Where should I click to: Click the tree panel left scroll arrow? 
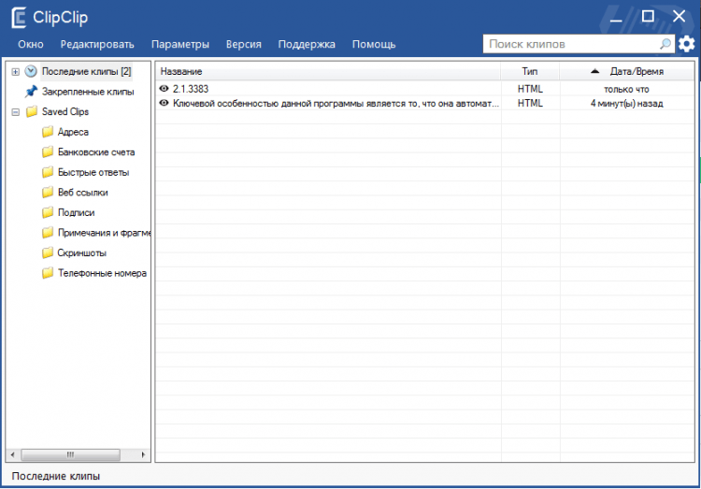click(x=12, y=454)
